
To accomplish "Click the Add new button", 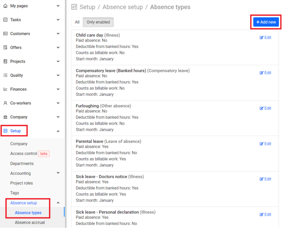I will pos(266,22).
